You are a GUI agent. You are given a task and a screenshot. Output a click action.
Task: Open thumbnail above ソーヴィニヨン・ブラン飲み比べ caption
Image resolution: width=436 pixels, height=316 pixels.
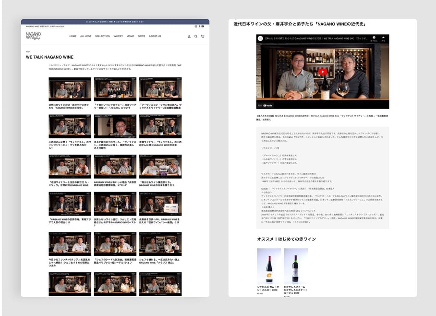[160, 89]
